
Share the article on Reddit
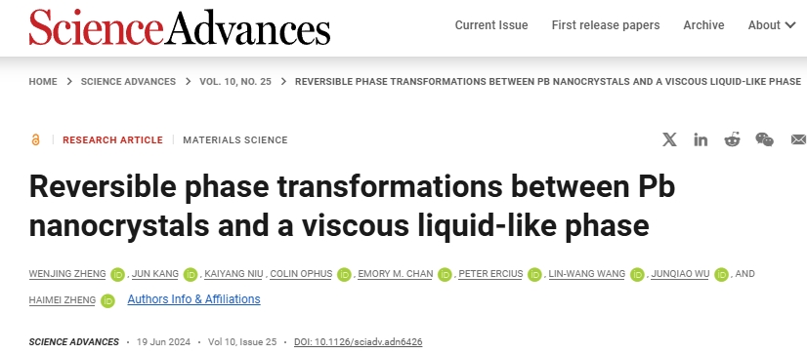point(732,139)
